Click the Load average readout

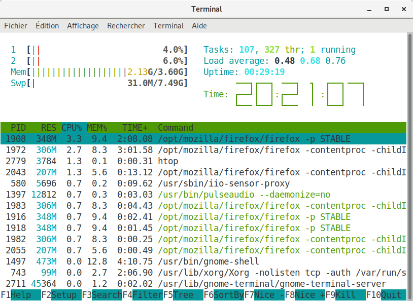pyautogui.click(x=274, y=61)
